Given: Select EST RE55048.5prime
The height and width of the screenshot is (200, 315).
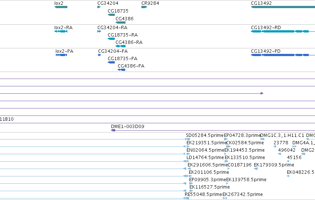Looking at the screenshot, I should [x=203, y=194].
